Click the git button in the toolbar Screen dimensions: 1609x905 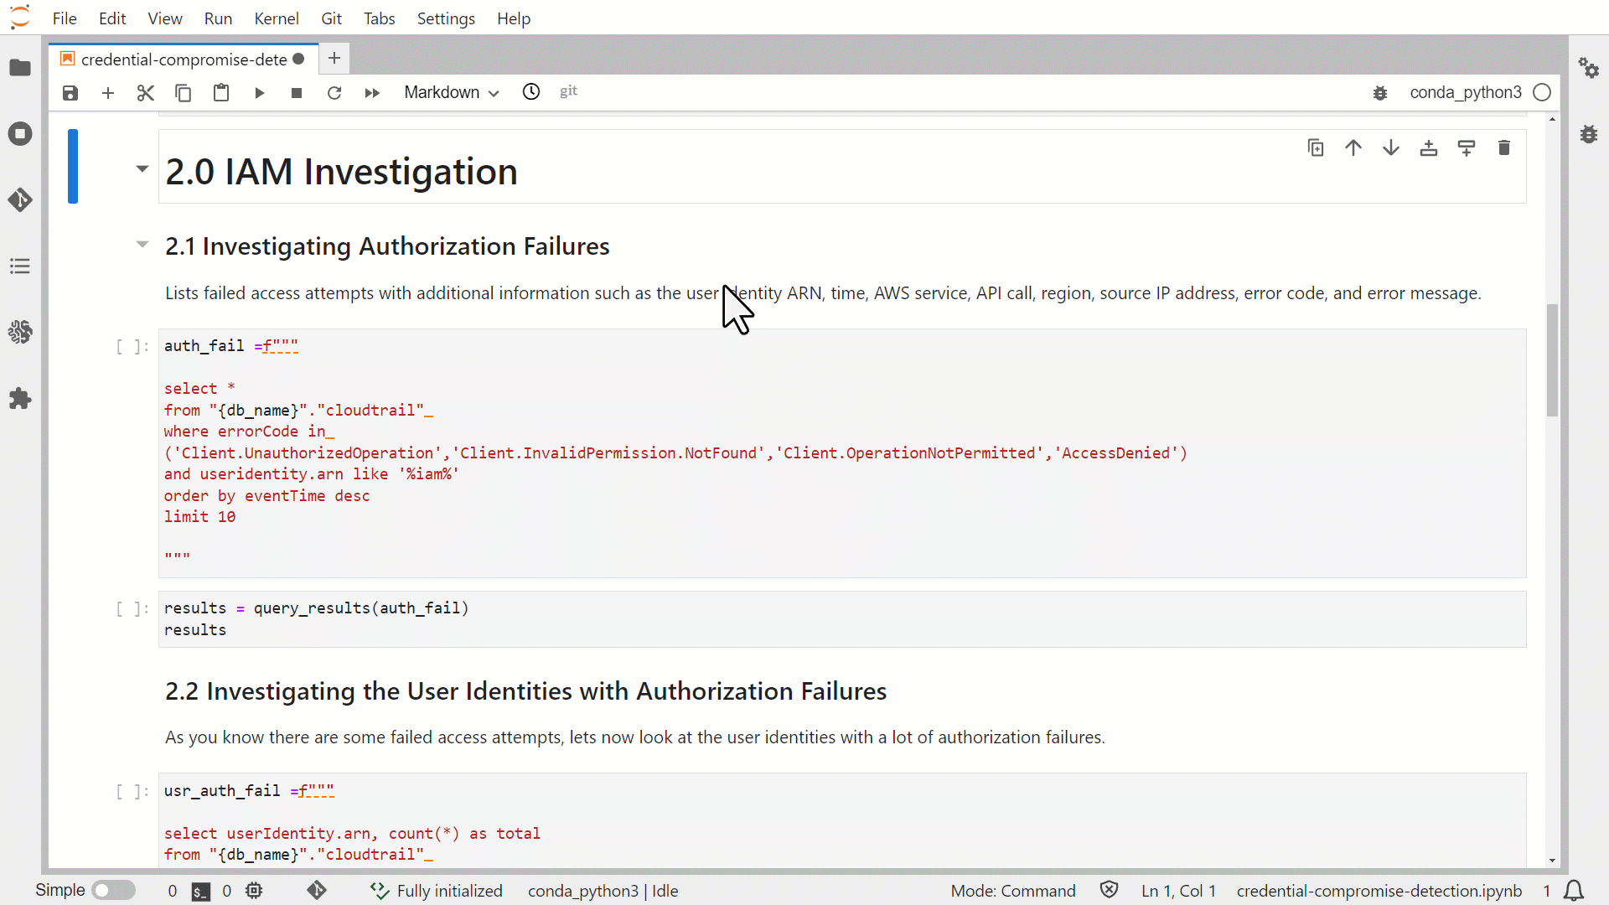tap(569, 92)
